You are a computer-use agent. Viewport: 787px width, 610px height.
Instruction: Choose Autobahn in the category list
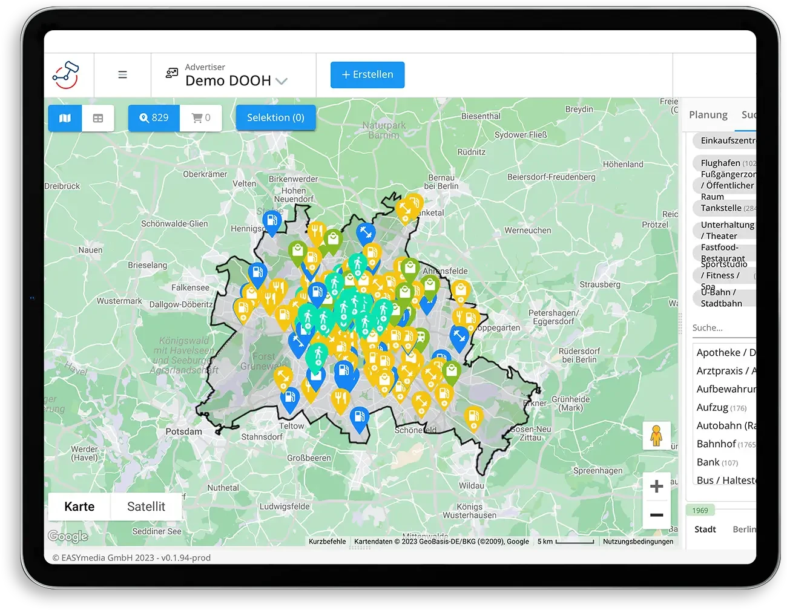pyautogui.click(x=726, y=425)
